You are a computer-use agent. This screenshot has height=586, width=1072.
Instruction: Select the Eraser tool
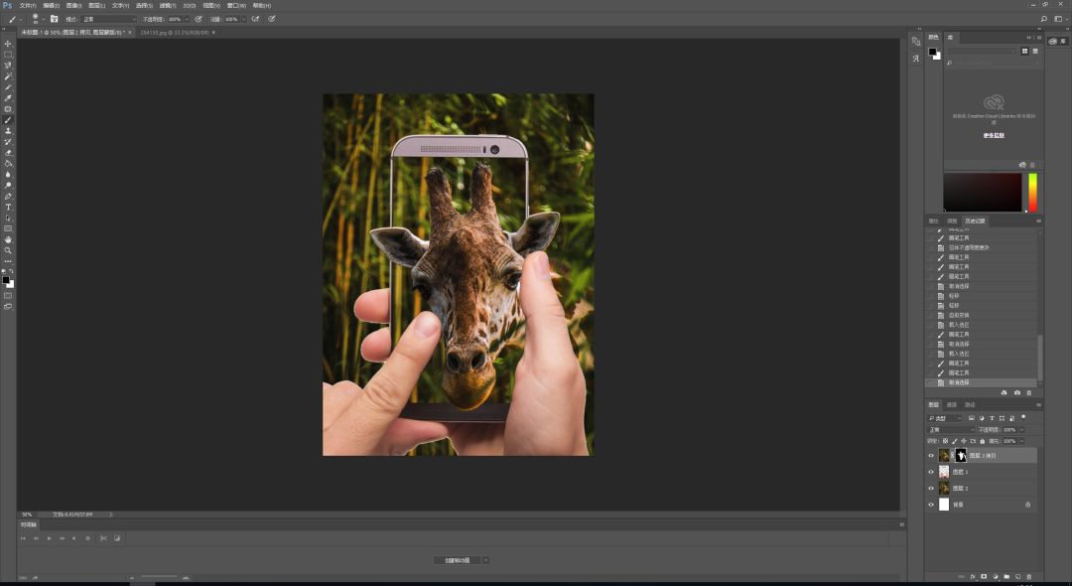(8, 152)
